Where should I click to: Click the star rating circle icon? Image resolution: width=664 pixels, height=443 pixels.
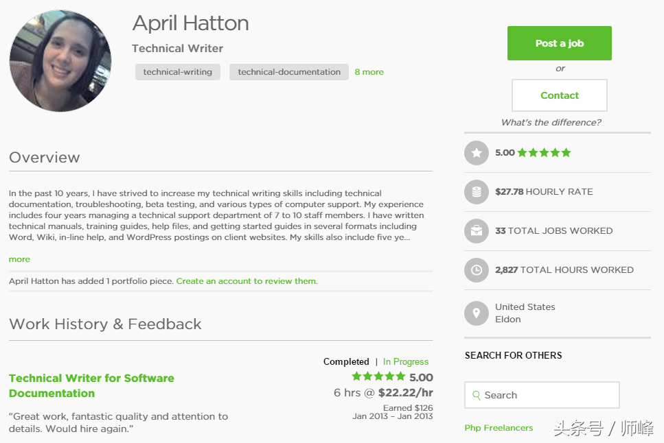coord(477,153)
